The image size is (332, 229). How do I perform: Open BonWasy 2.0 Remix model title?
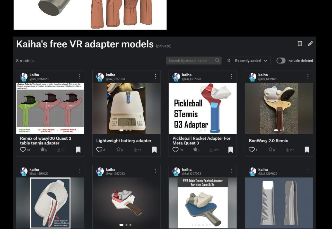point(268,141)
